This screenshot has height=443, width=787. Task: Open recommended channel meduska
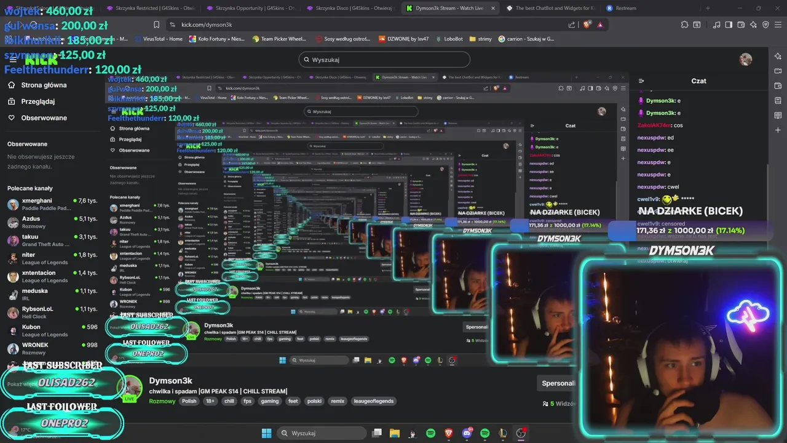52,294
